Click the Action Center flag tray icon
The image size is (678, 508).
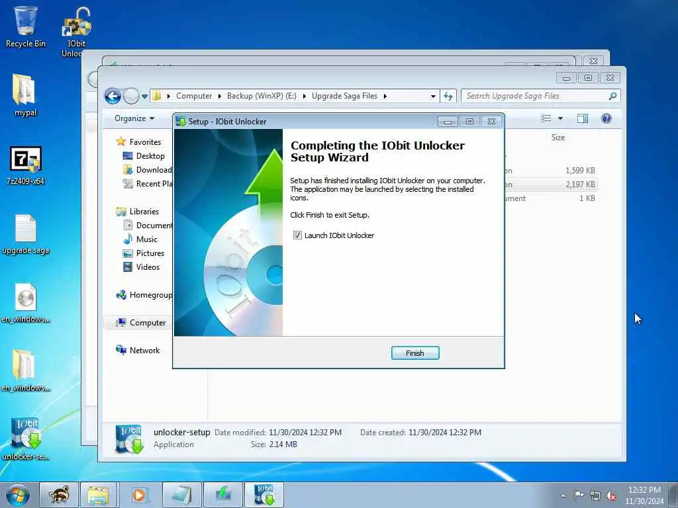[579, 495]
